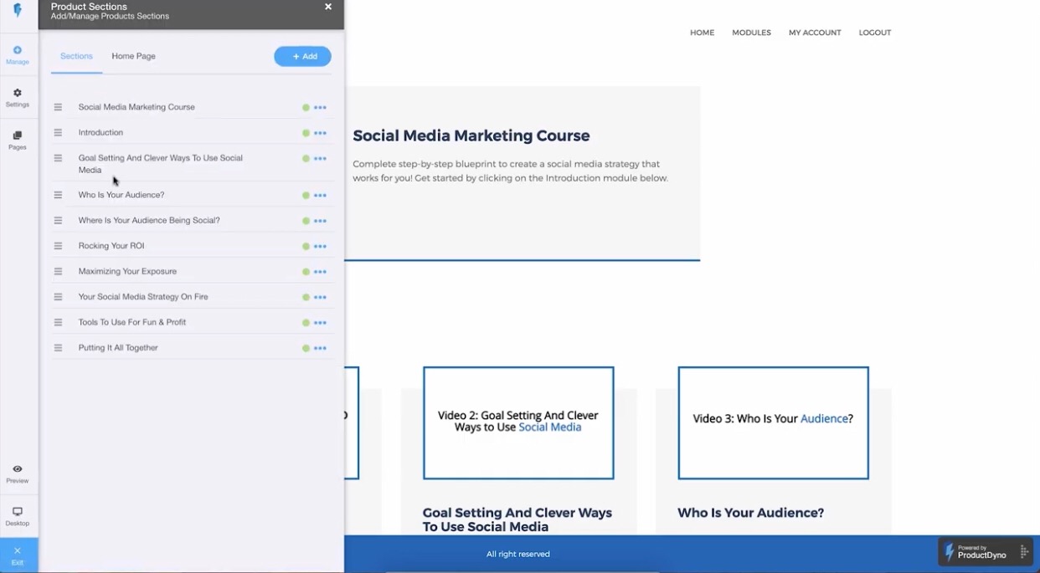Click drag handle for Rocking Your ROI
1040x573 pixels.
click(58, 246)
